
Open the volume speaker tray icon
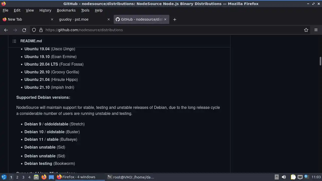coord(284,177)
